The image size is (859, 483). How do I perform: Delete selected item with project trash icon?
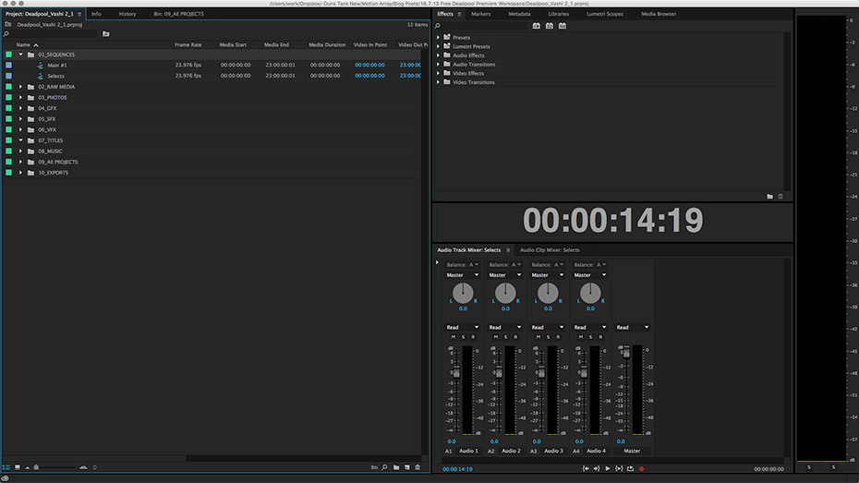click(x=417, y=467)
